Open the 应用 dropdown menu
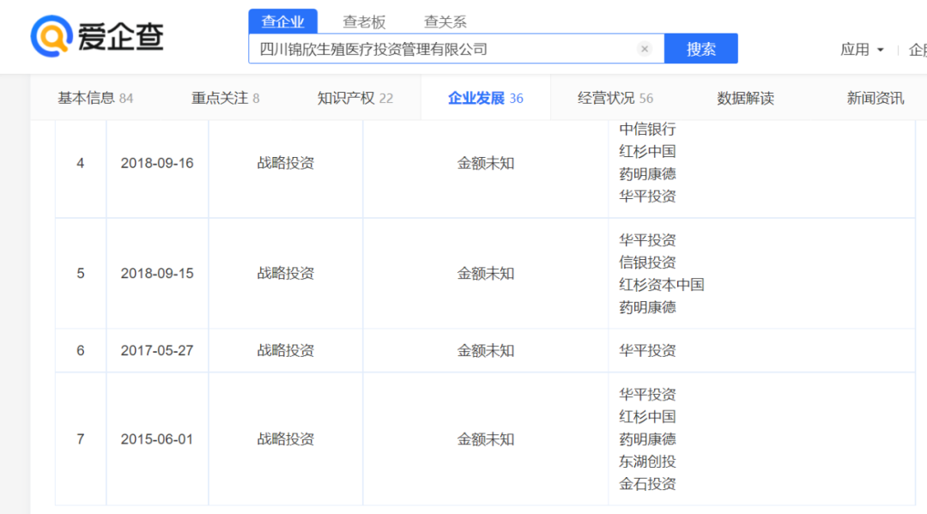Image resolution: width=927 pixels, height=514 pixels. coord(862,50)
